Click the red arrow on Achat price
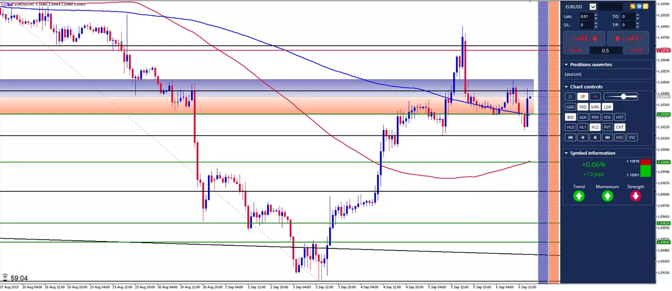672x291 pixels. [618, 38]
